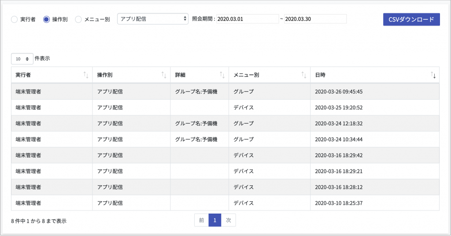451x236 pixels.
Task: Click the row dated 2020-03-10 18:25:37
Action: click(x=225, y=203)
